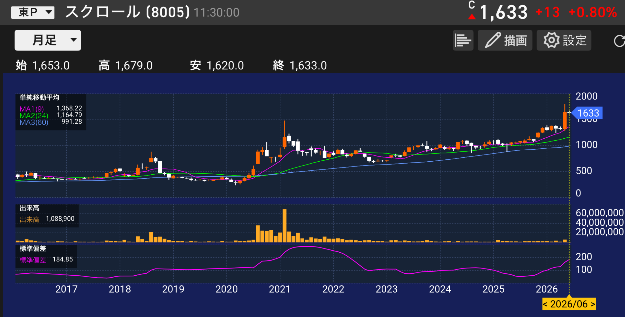Click the 2020 year axis label
The image size is (625, 317).
[x=226, y=289]
